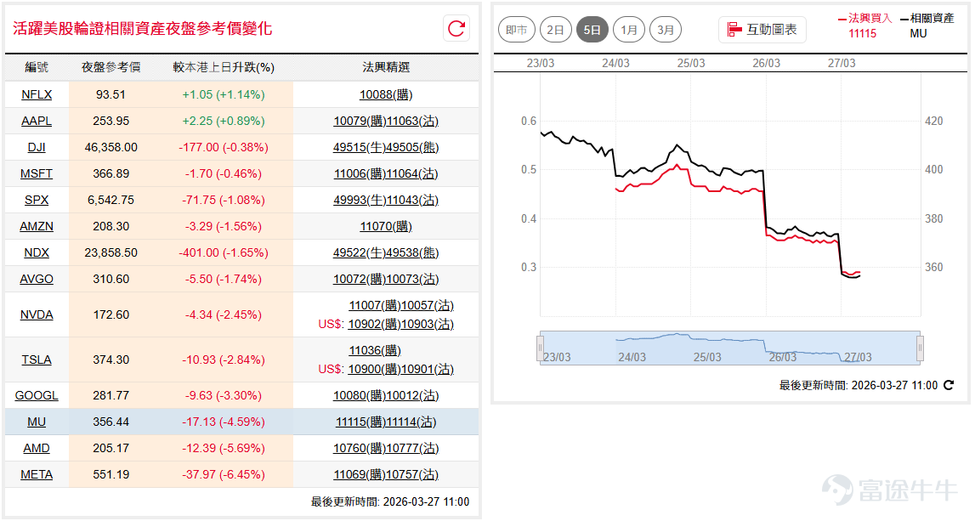Screen dimensions: 975x521
Task: Select MU price cell 356.44
Action: pos(111,422)
